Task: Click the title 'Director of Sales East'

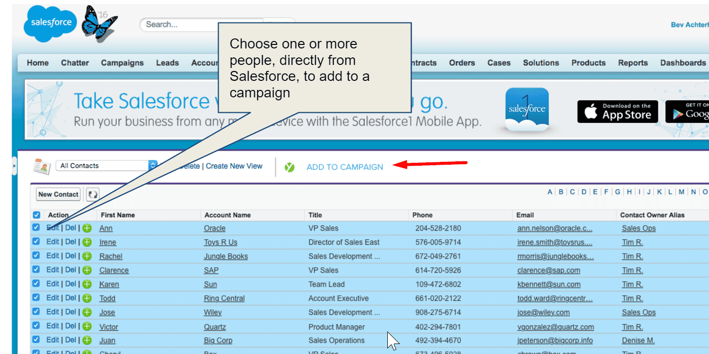Action: [344, 242]
